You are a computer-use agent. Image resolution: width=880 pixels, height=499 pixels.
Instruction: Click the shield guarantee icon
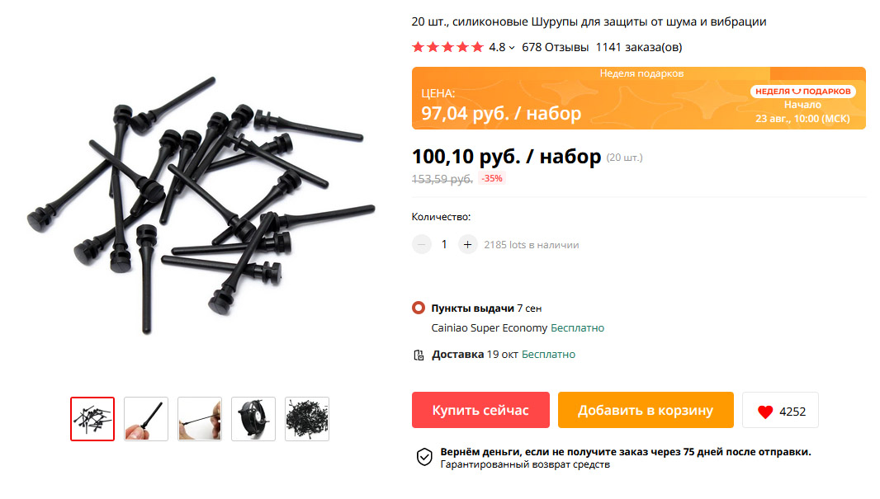tap(424, 457)
